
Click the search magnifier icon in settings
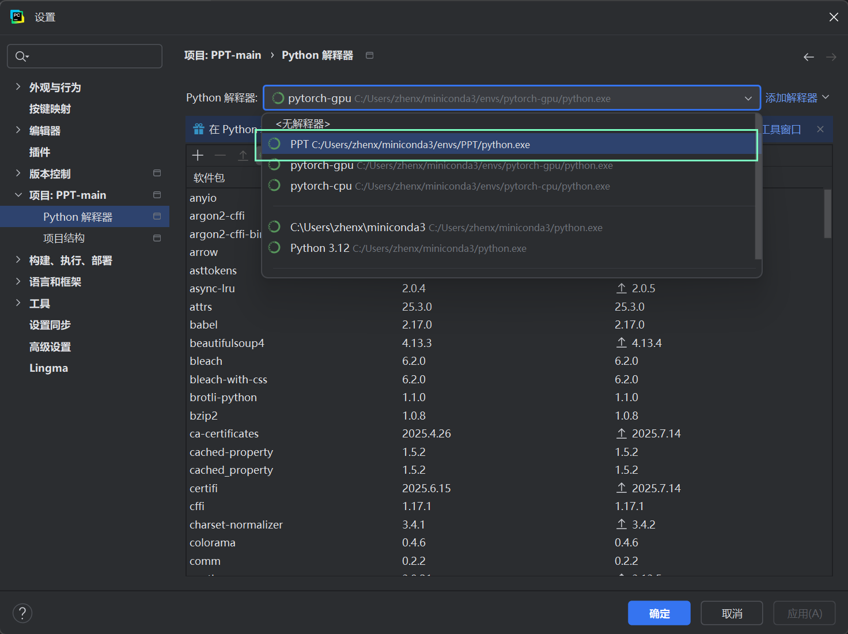(21, 56)
